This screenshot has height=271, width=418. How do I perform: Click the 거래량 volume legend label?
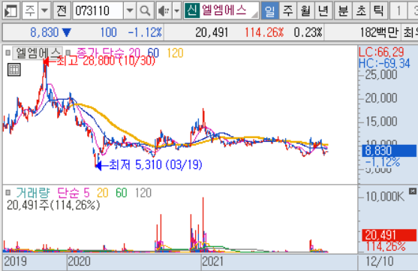(33, 193)
